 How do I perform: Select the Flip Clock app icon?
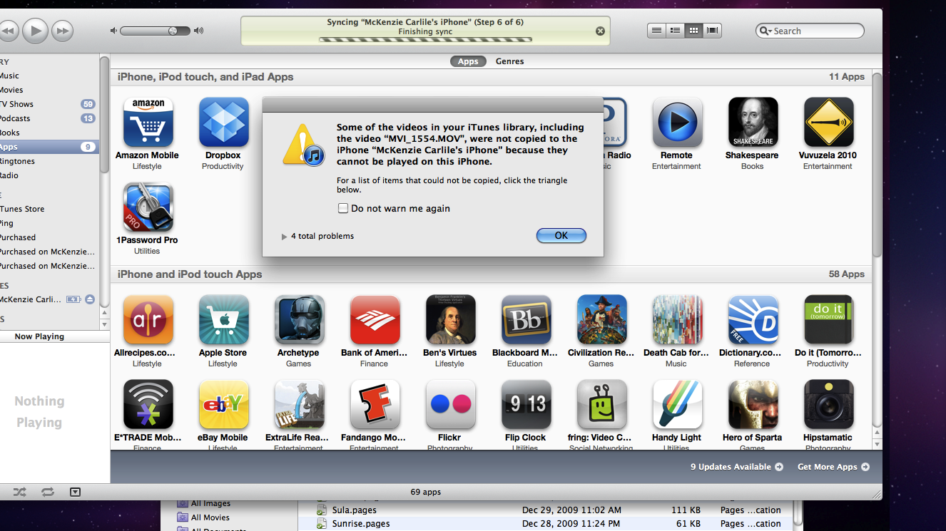(526, 405)
